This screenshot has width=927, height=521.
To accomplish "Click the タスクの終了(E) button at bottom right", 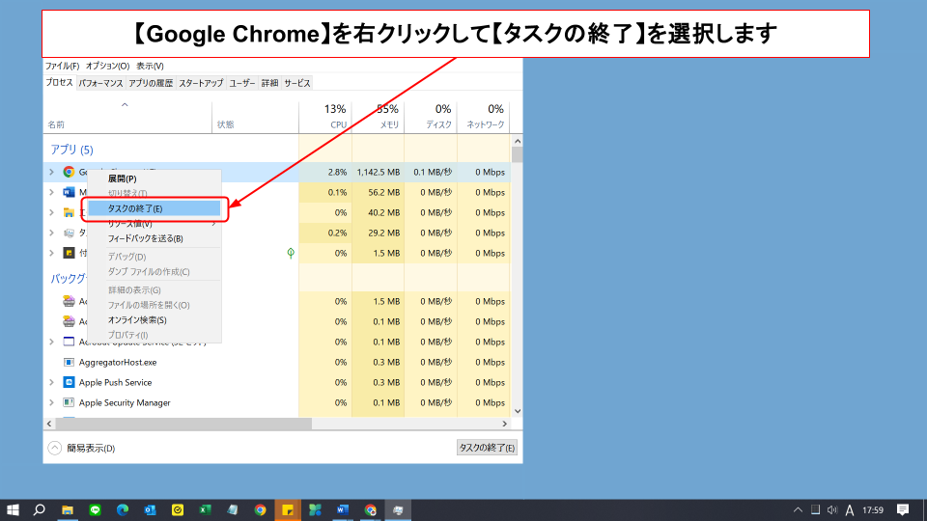I will (x=487, y=448).
